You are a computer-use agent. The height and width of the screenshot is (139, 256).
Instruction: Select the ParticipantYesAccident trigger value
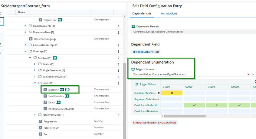147,105
